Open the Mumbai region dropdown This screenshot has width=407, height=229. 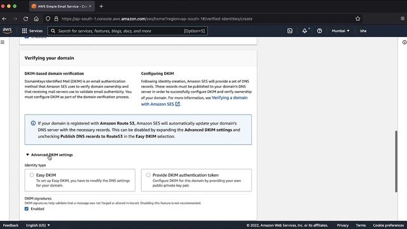coord(340,31)
